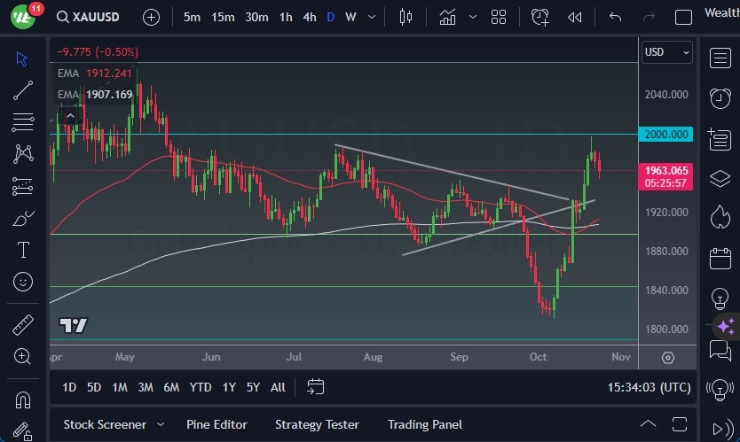Select the ruler measure tool
Viewport: 740px width, 442px height.
22,325
